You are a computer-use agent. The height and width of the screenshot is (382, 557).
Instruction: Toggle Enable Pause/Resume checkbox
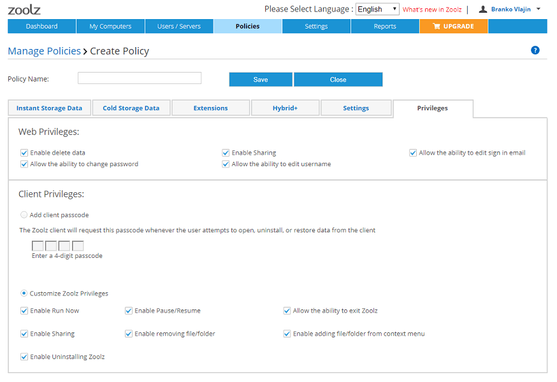(129, 311)
